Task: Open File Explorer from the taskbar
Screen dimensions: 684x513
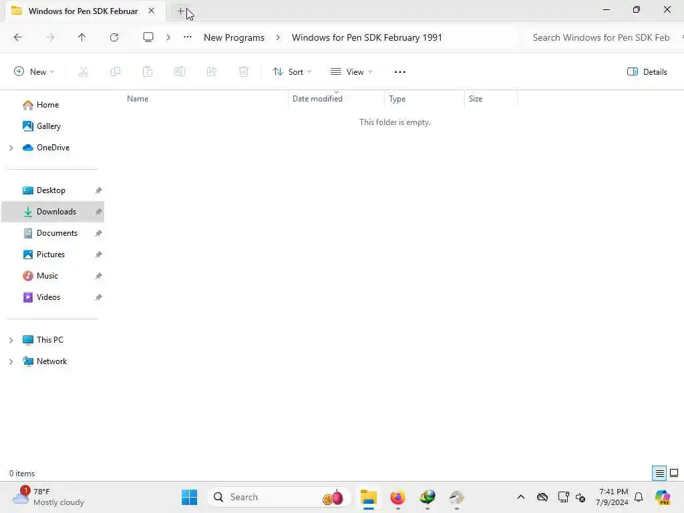Action: tap(369, 497)
